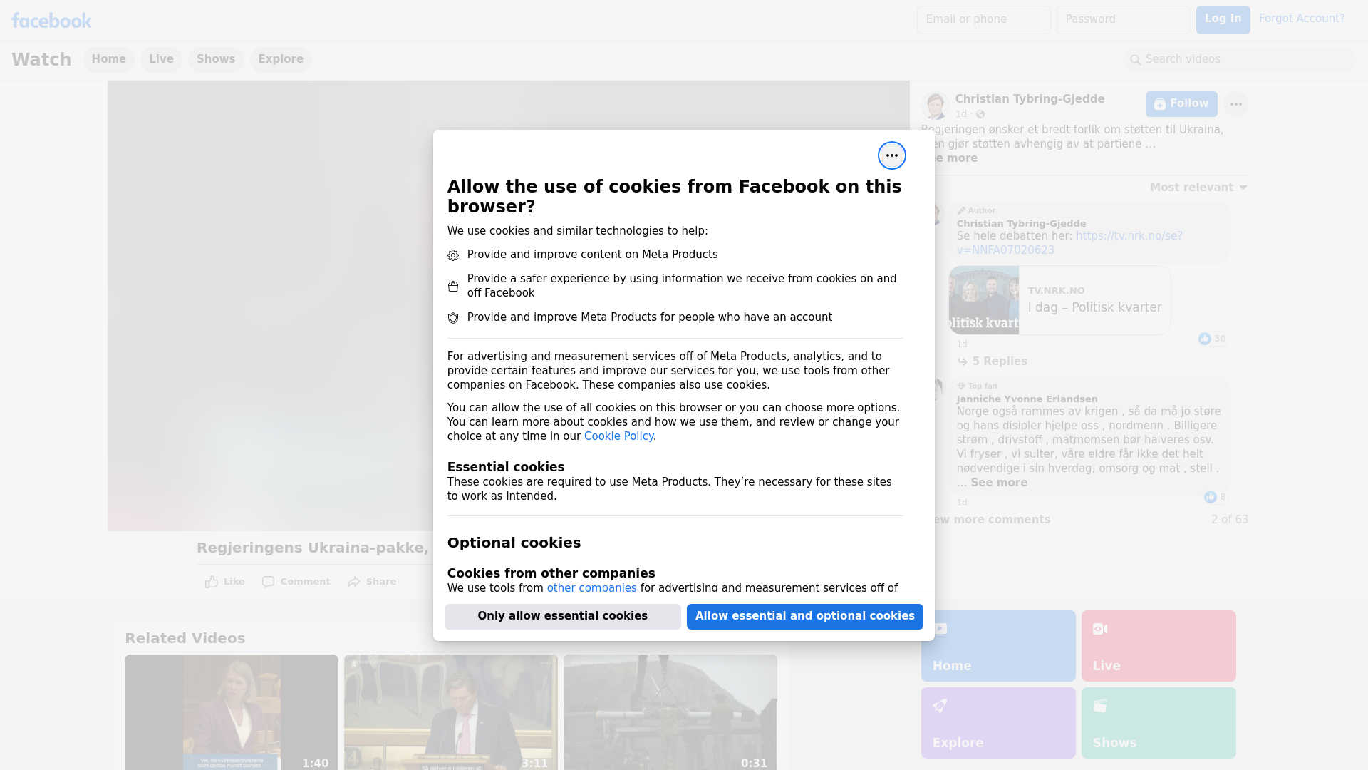Open the other companies link
This screenshot has width=1368, height=770.
591,588
